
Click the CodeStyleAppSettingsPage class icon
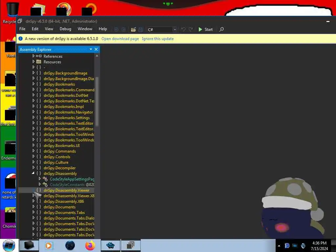click(45, 179)
